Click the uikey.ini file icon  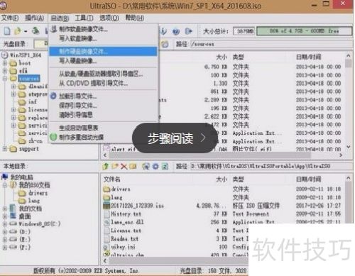[x=106, y=247]
